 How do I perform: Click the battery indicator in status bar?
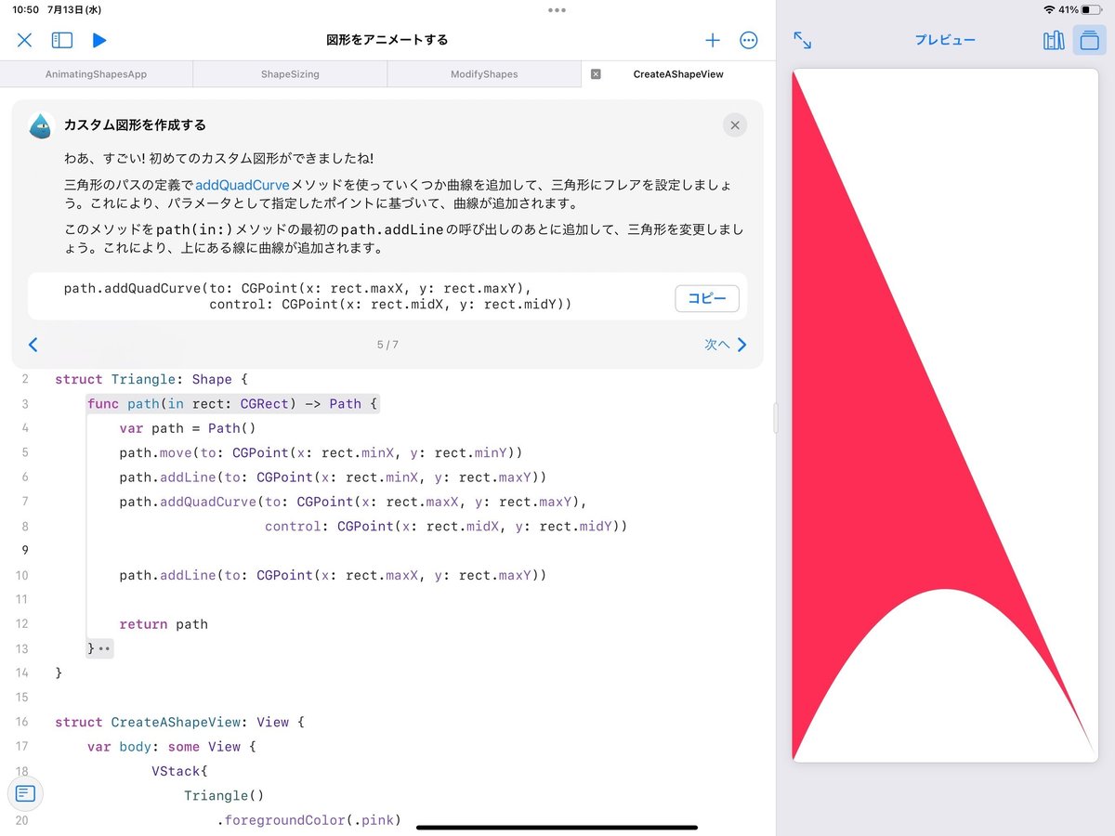coord(1090,9)
